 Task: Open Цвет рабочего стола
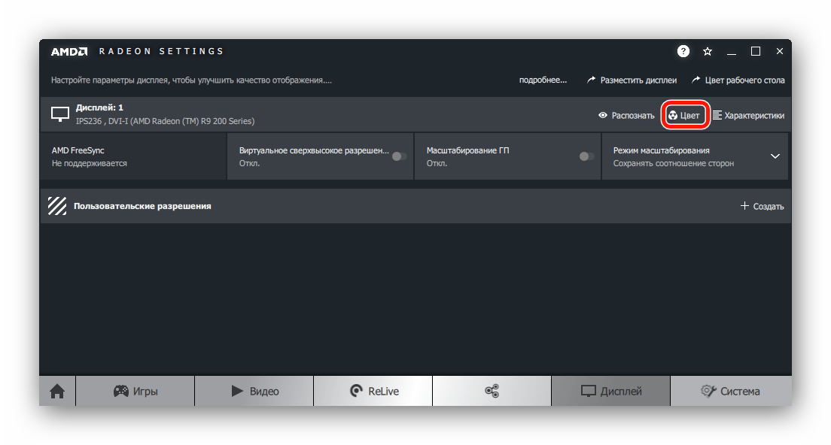tap(738, 80)
